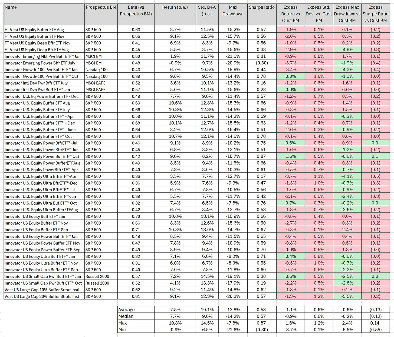Select 'Excess Sharpe Ratio vs Cust BM' header
The height and width of the screenshot is (337, 394).
pos(376,15)
